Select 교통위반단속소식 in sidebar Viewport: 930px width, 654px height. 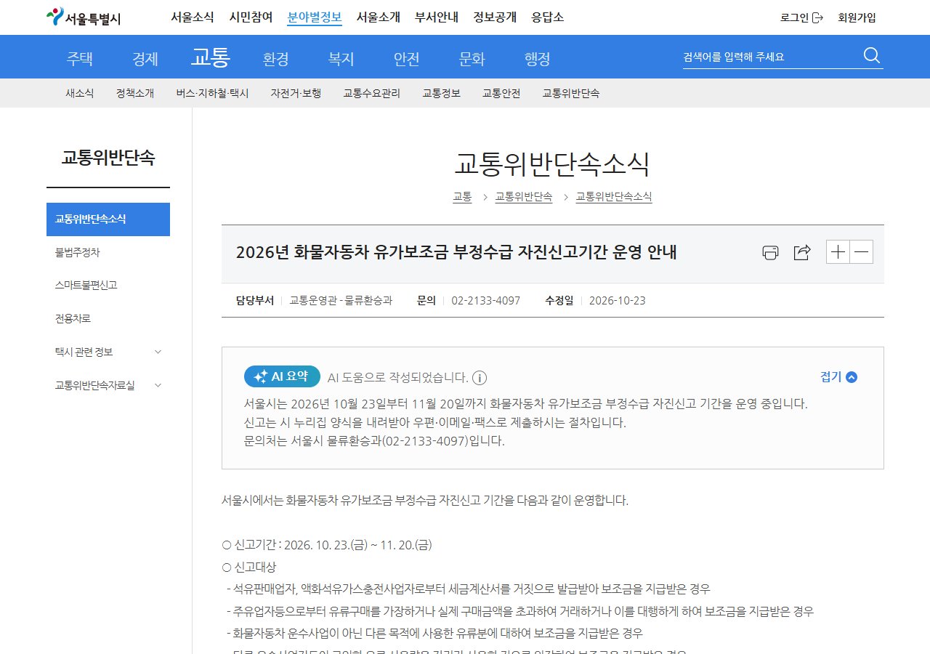click(x=108, y=219)
